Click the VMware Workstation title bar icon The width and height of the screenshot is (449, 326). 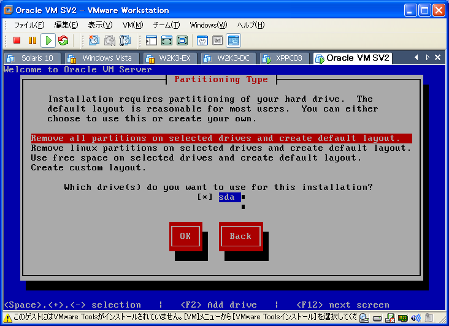click(x=8, y=10)
